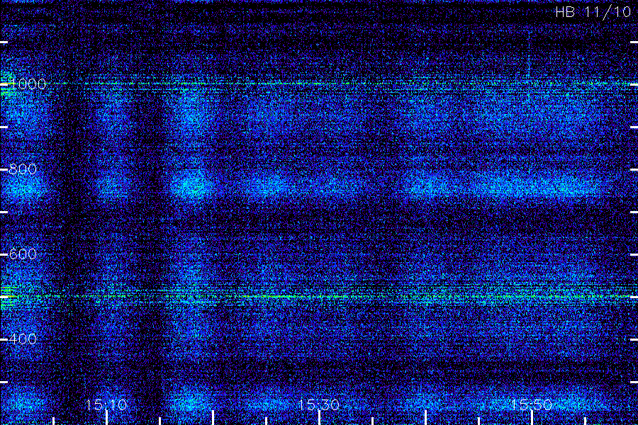The width and height of the screenshot is (638, 425).
Task: Click the HB 11/10 header label
Action: [x=593, y=12]
